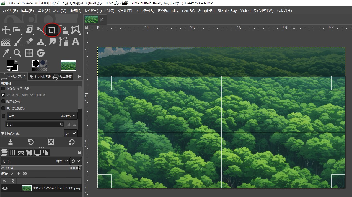Select the Move tool

pos(6,30)
